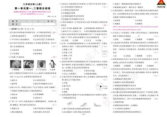Select option "D.游鱼嬉戏" in question 2
Image resolution: width=167 pixels, height=117 pixels.
click(38, 53)
